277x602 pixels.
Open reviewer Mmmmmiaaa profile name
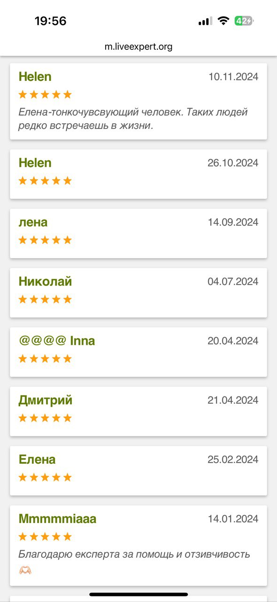coord(57,519)
